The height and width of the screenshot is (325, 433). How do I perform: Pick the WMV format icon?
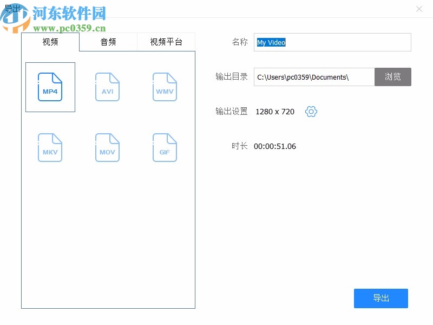point(165,87)
